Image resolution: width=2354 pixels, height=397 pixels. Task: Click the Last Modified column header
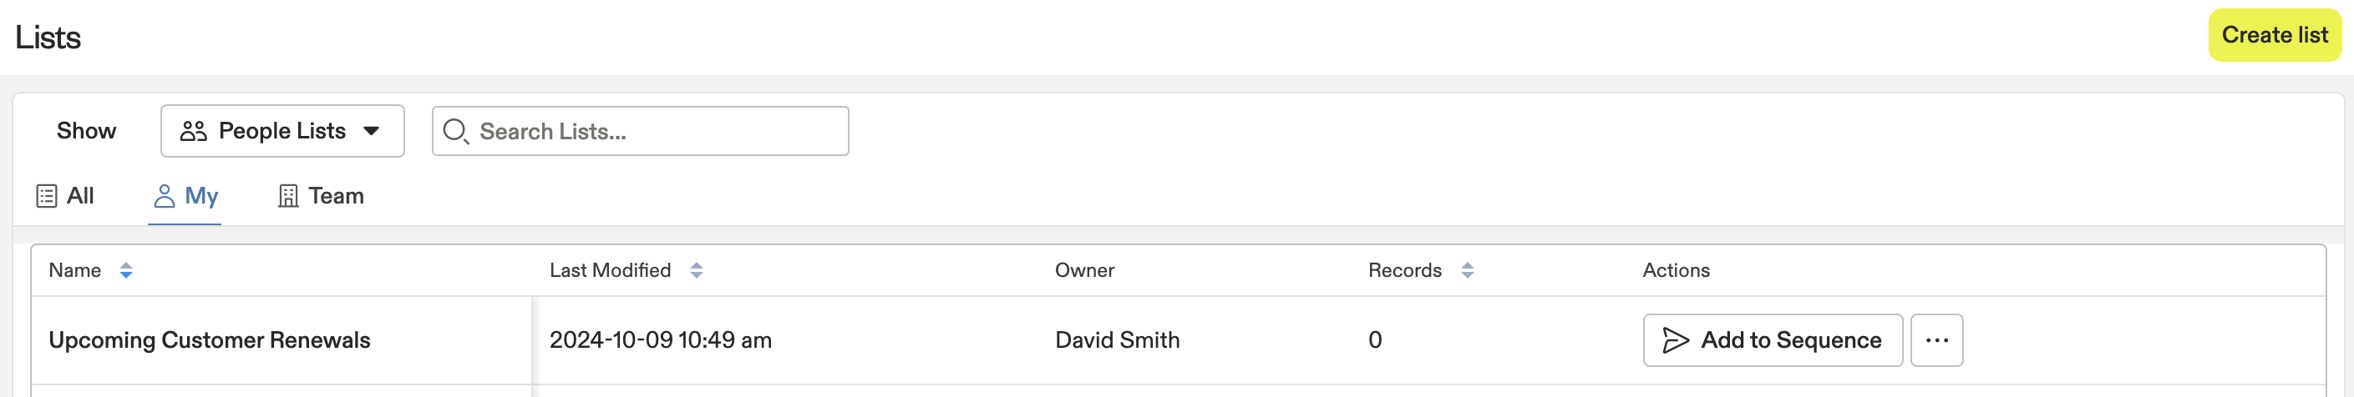[610, 271]
